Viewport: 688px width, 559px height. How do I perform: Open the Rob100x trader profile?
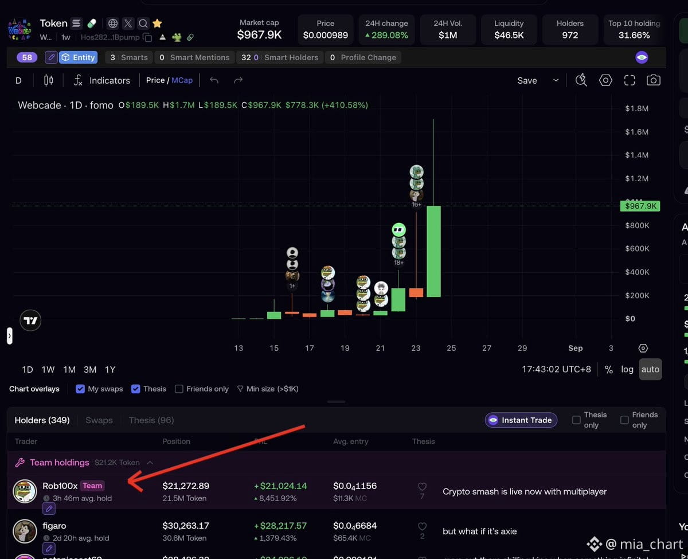(60, 486)
